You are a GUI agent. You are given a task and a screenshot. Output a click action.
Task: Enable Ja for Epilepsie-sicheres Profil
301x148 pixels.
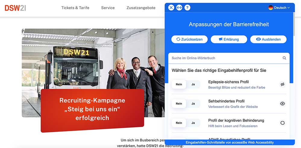click(x=193, y=84)
